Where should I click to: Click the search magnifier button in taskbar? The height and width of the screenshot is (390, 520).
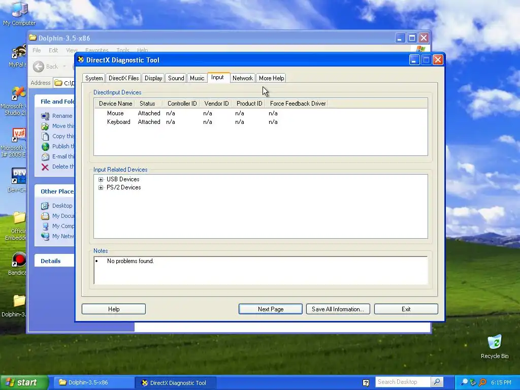pos(437,382)
